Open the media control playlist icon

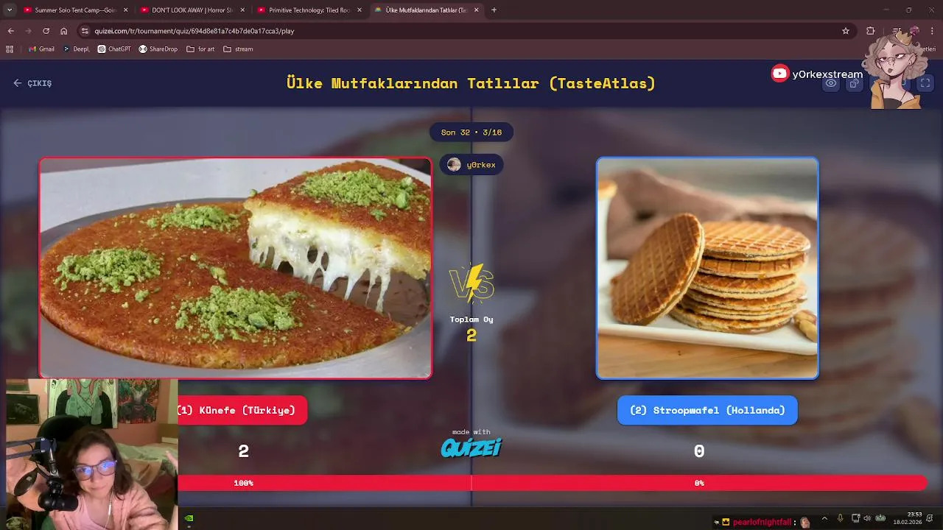897,31
